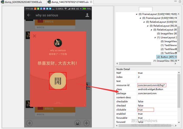The image size is (183, 129).
Task: Select the dump_1443787876021274885.uix tab
Action: click(70, 2)
